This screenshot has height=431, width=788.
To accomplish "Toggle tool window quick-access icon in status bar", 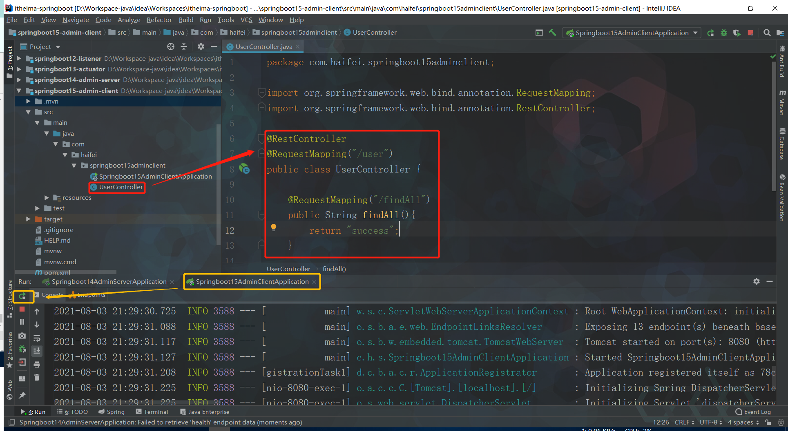I will (12, 422).
